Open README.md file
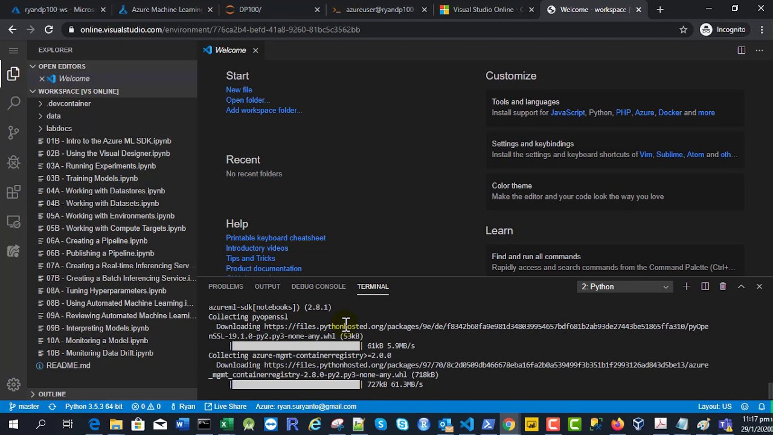773x435 pixels. point(112,366)
